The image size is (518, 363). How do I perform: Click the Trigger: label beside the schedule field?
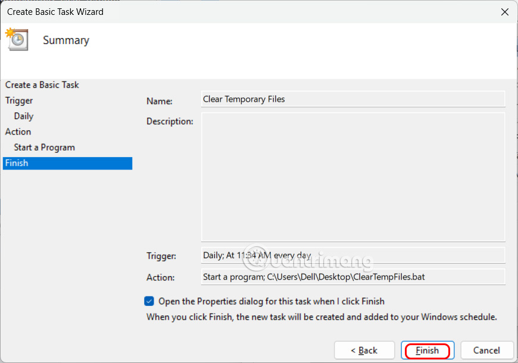161,256
